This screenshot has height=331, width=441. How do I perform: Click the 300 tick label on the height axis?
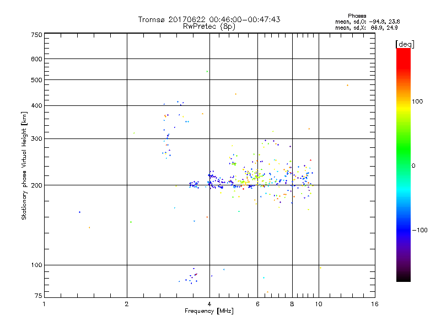click(x=36, y=139)
